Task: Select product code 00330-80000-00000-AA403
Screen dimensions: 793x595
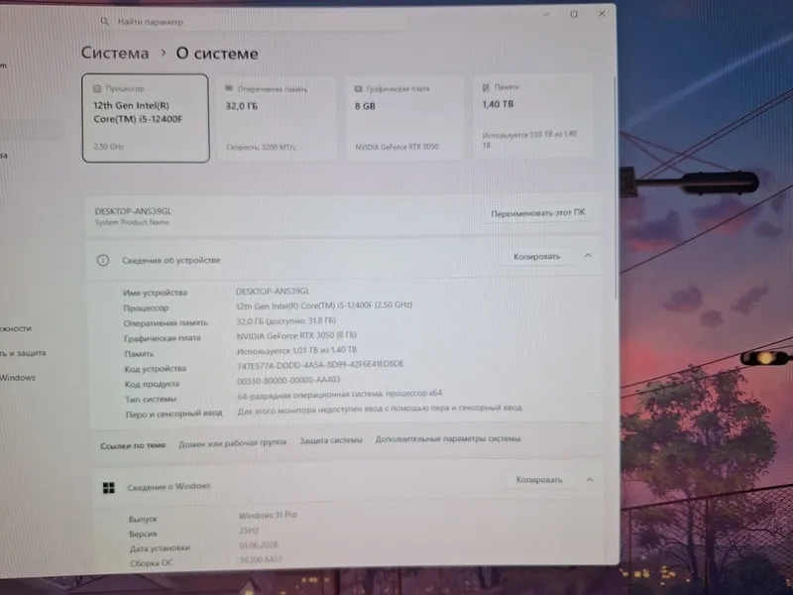Action: [288, 380]
